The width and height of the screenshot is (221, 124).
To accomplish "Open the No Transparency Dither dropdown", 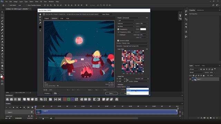I will coord(126,32).
